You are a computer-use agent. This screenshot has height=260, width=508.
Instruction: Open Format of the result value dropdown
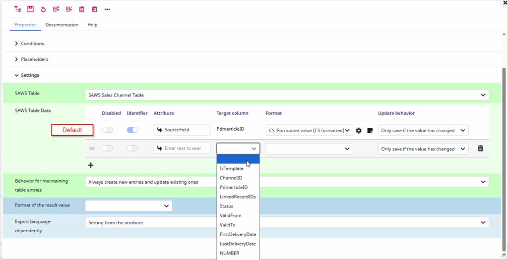(x=128, y=206)
